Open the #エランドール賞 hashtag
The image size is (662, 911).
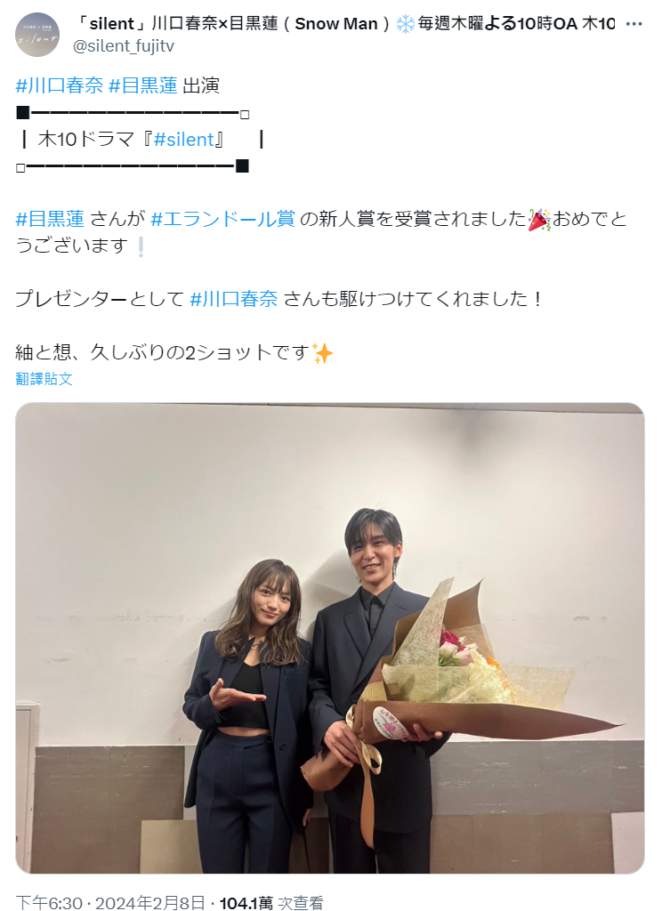222,219
